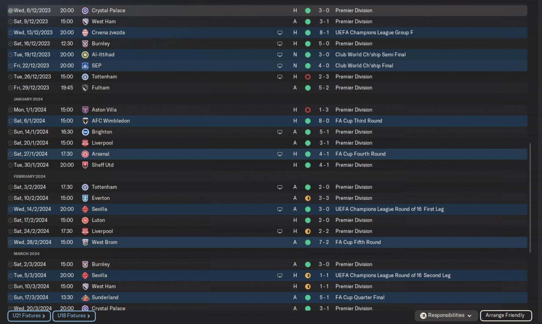Screen dimensions: 542x324
Task: Expand the U21 Fixtures link
Action: (x=29, y=316)
